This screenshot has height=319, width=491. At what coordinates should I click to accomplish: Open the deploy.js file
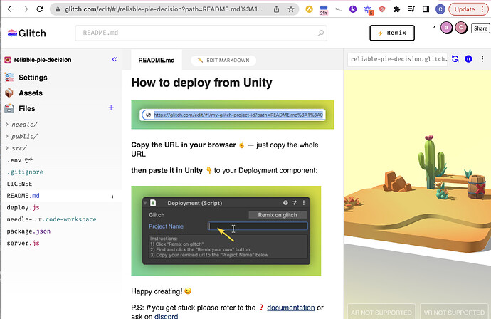pyautogui.click(x=23, y=207)
